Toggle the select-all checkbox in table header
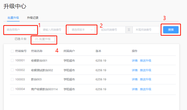Screen dimensions: 187x110 pos(12,51)
